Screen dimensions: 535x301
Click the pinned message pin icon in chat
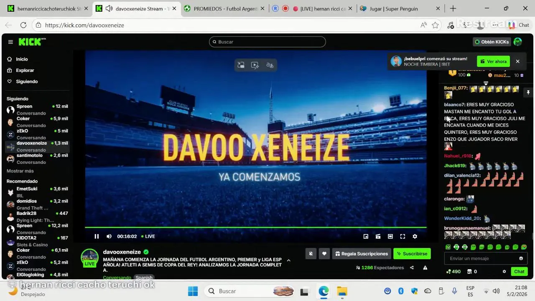coord(528,92)
